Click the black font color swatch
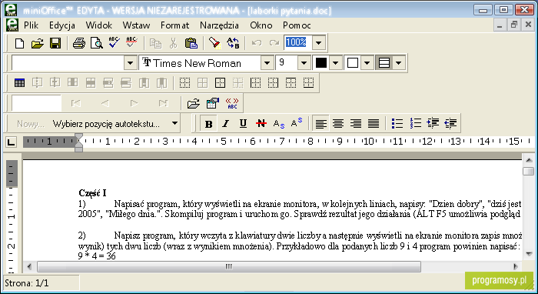The height and width of the screenshot is (294, 538). click(x=321, y=63)
